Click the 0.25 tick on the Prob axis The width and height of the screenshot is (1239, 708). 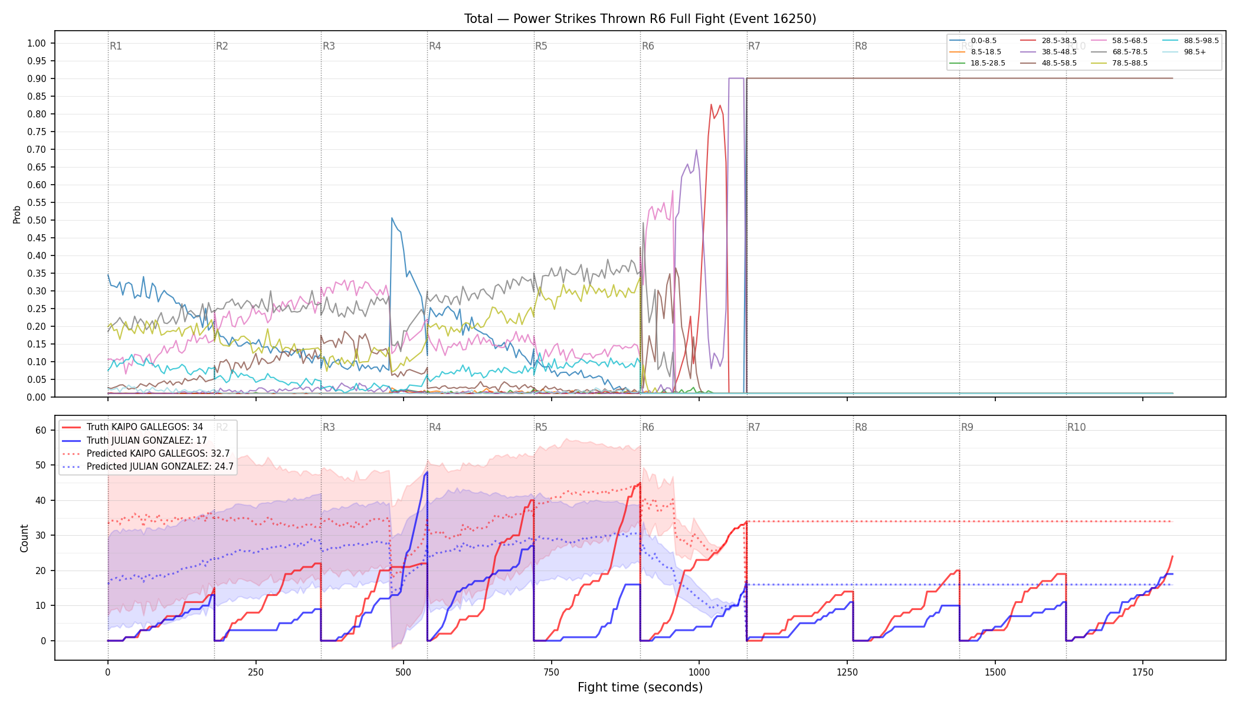pyautogui.click(x=37, y=309)
